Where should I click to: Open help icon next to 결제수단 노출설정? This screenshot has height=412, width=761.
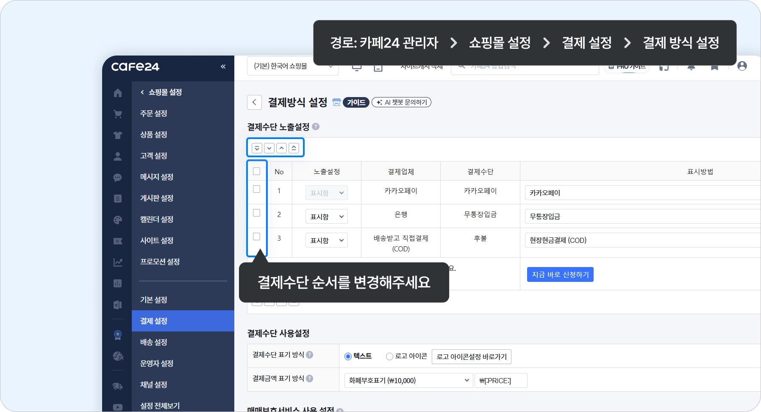316,126
